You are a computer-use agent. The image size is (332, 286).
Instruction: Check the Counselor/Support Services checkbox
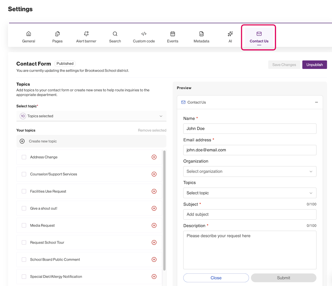(24, 174)
